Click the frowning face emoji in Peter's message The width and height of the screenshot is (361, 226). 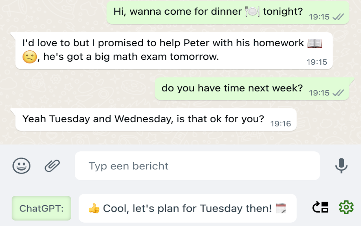30,57
